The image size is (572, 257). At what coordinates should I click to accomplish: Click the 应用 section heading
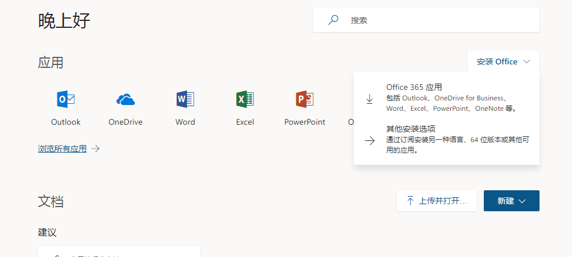(x=50, y=63)
